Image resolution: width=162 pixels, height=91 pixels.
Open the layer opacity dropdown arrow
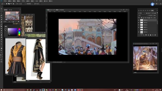[157, 15]
